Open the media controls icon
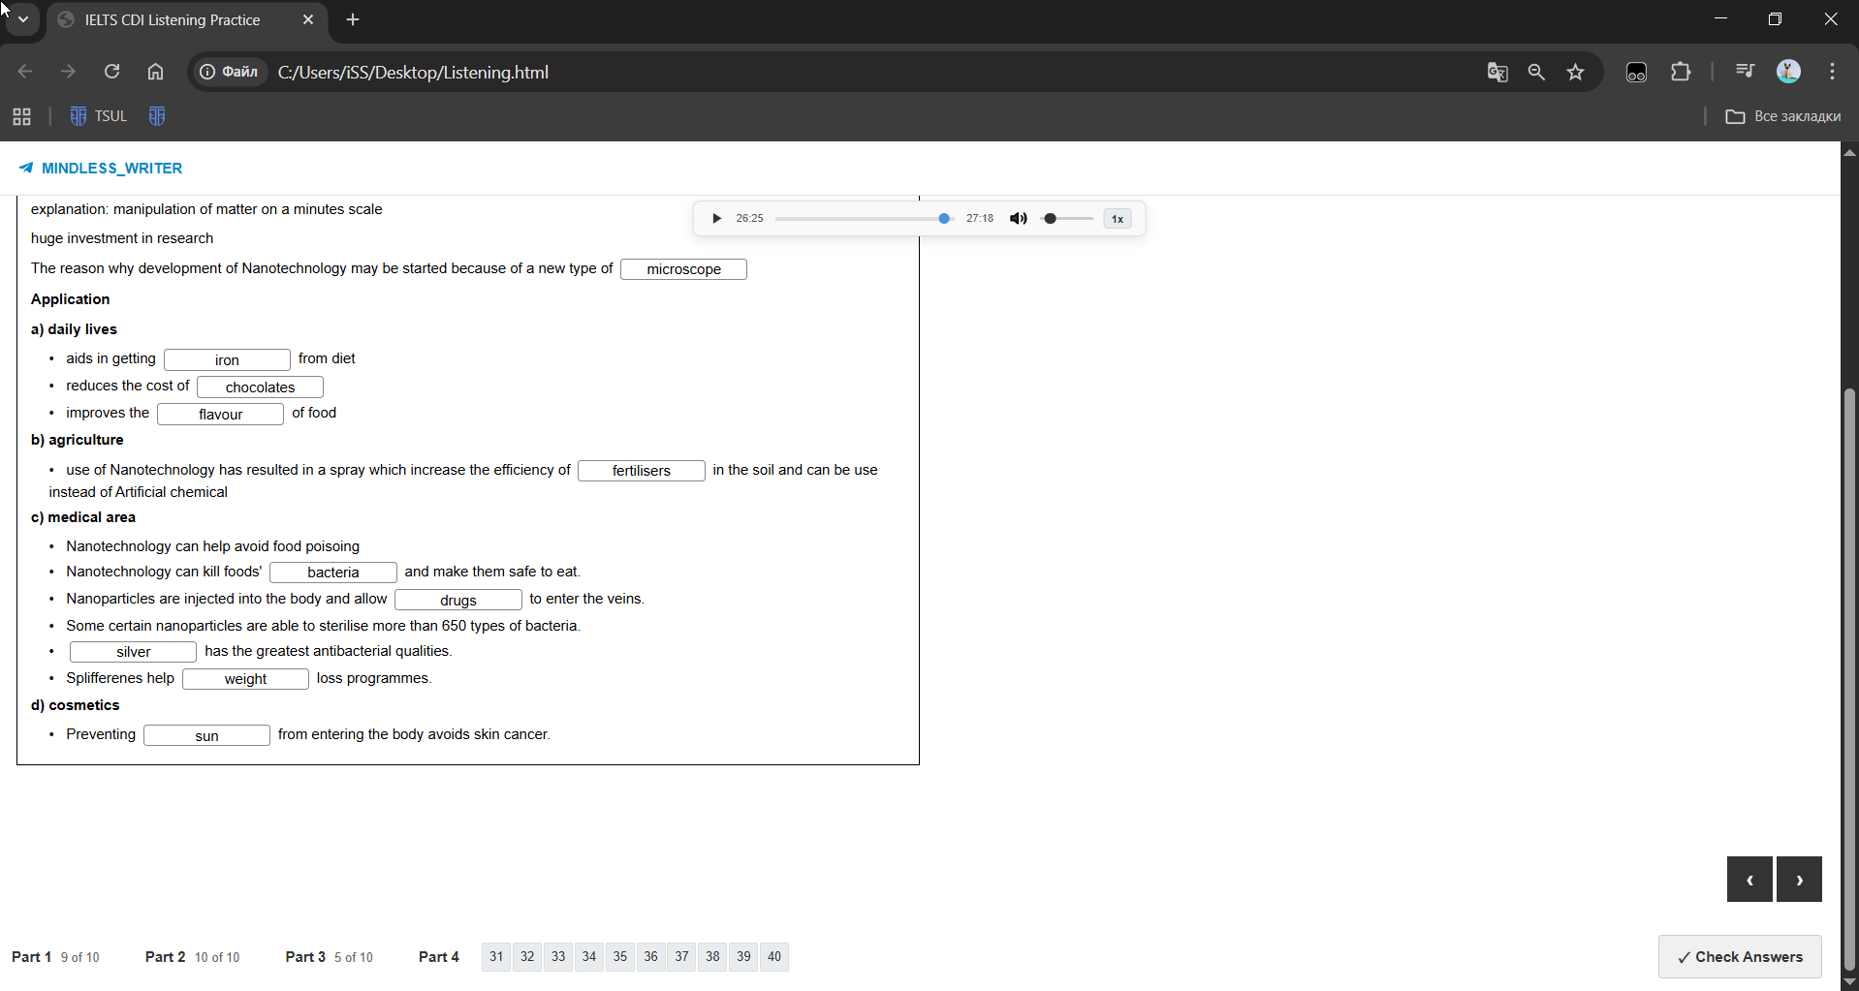 pos(1745,71)
